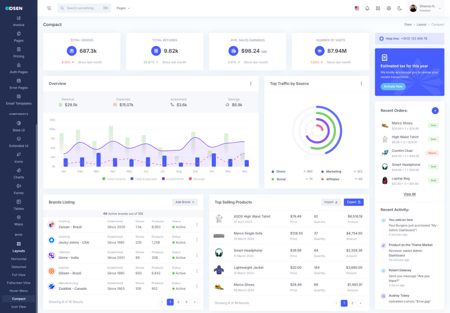Click the Layout breadcrumb link
Image resolution: width=450 pixels, height=313 pixels.
click(x=422, y=25)
